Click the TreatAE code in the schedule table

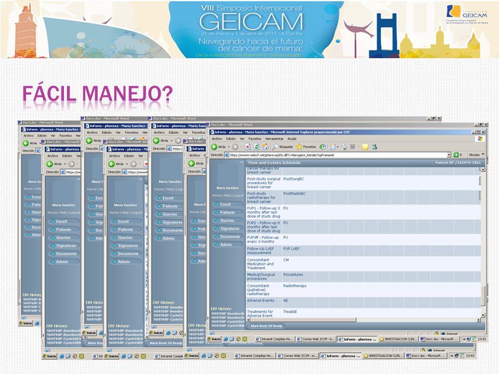pyautogui.click(x=290, y=312)
